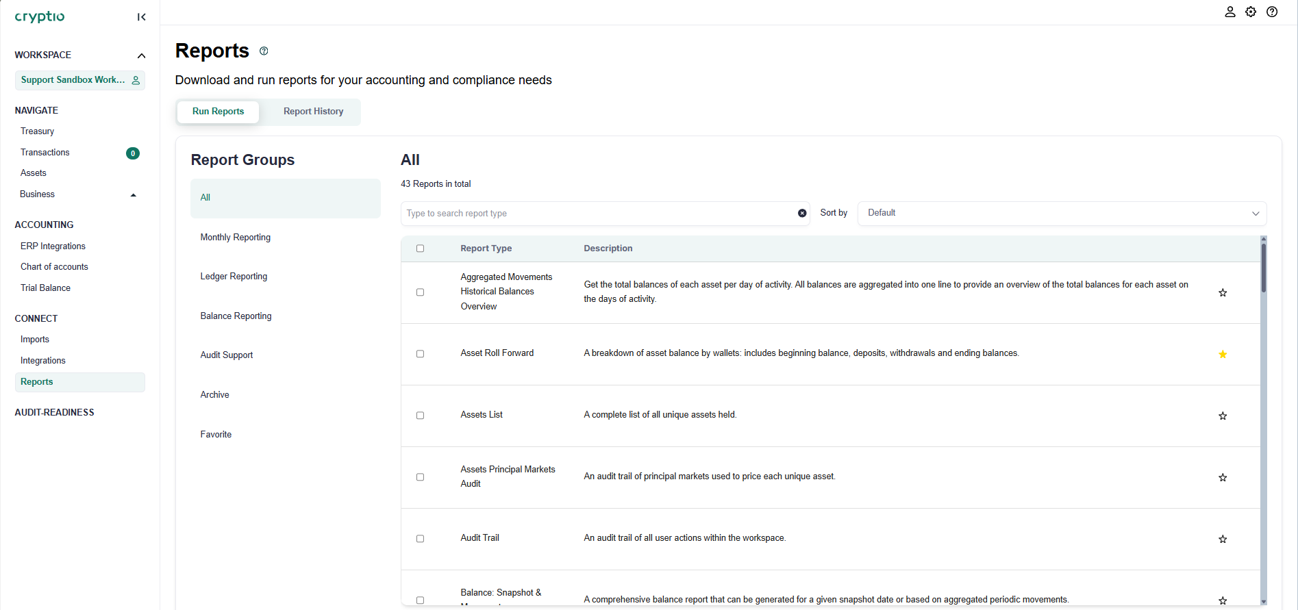This screenshot has height=610, width=1298.
Task: Collapse the Workspace section chevron
Action: [x=141, y=55]
